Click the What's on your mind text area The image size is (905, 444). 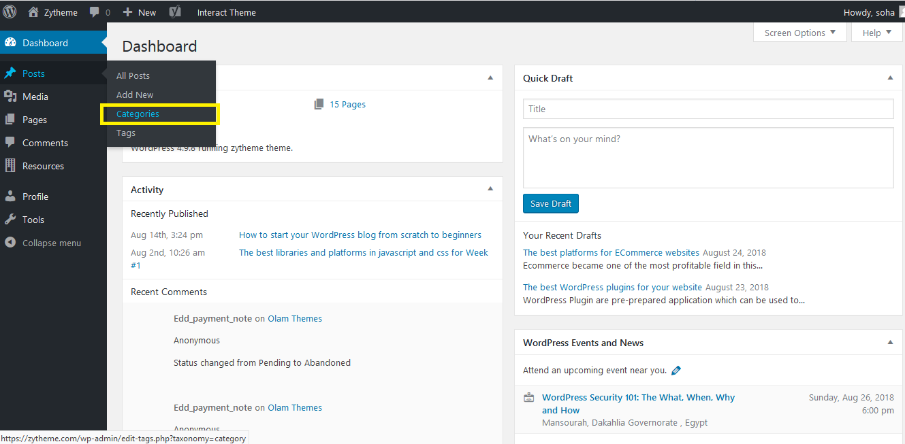point(708,158)
